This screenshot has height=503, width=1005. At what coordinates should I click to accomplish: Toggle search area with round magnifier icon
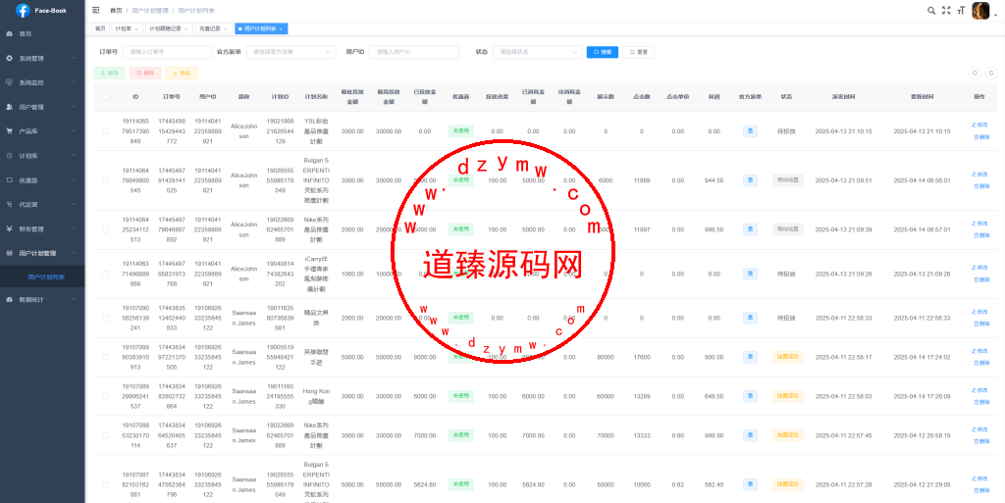tap(975, 74)
